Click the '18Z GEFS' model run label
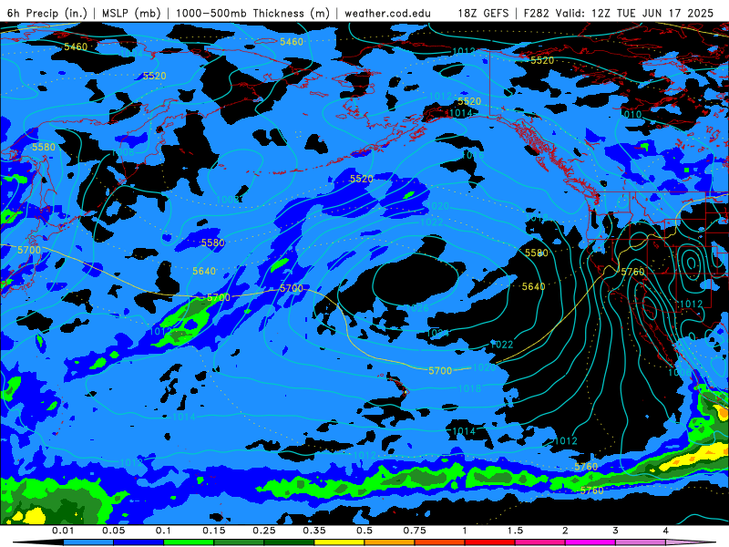Image resolution: width=729 pixels, height=547 pixels. click(483, 13)
